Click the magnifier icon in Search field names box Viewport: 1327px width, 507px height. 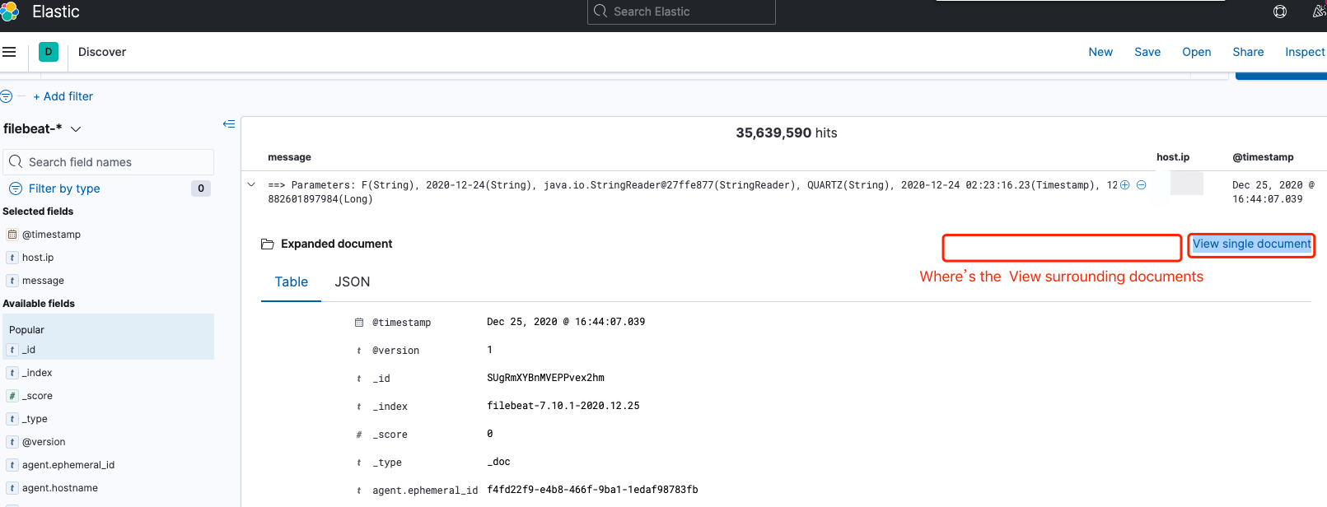coord(16,162)
